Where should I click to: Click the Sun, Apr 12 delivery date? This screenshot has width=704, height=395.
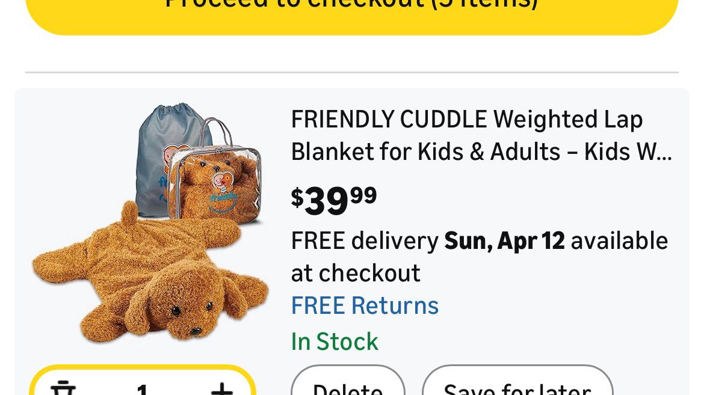(504, 241)
